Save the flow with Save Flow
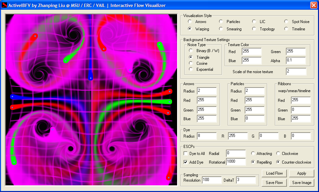This screenshot has width=319, height=192. (x=274, y=183)
